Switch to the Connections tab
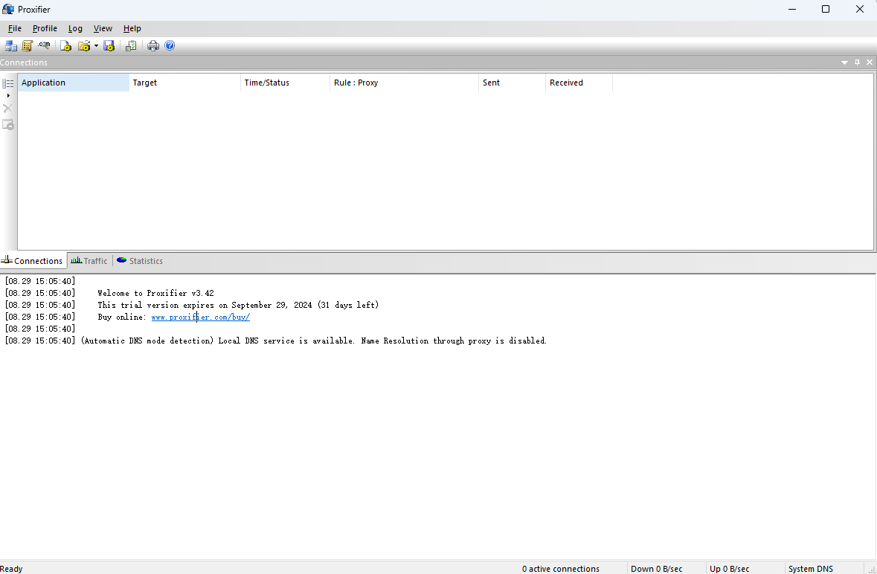The height and width of the screenshot is (574, 877). tap(33, 261)
